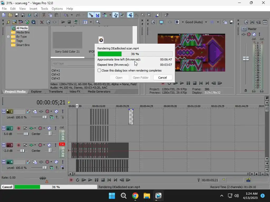Viewport: 270px width, 202px height.
Task: Click Loop Playback icon in timeline transport
Action: (78, 180)
